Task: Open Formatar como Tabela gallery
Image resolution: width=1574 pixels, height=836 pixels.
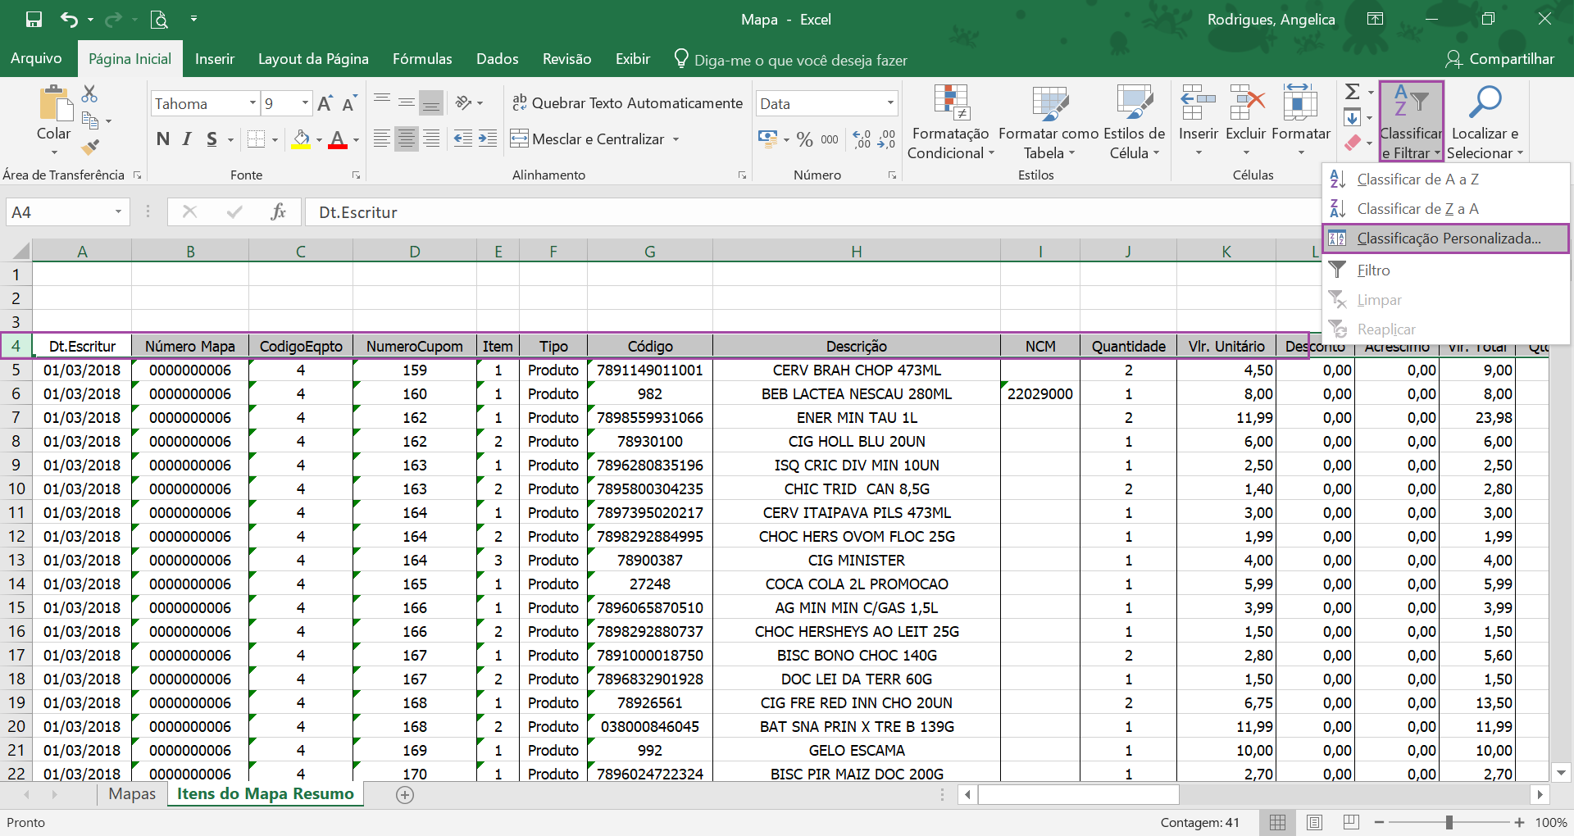Action: (x=1049, y=122)
